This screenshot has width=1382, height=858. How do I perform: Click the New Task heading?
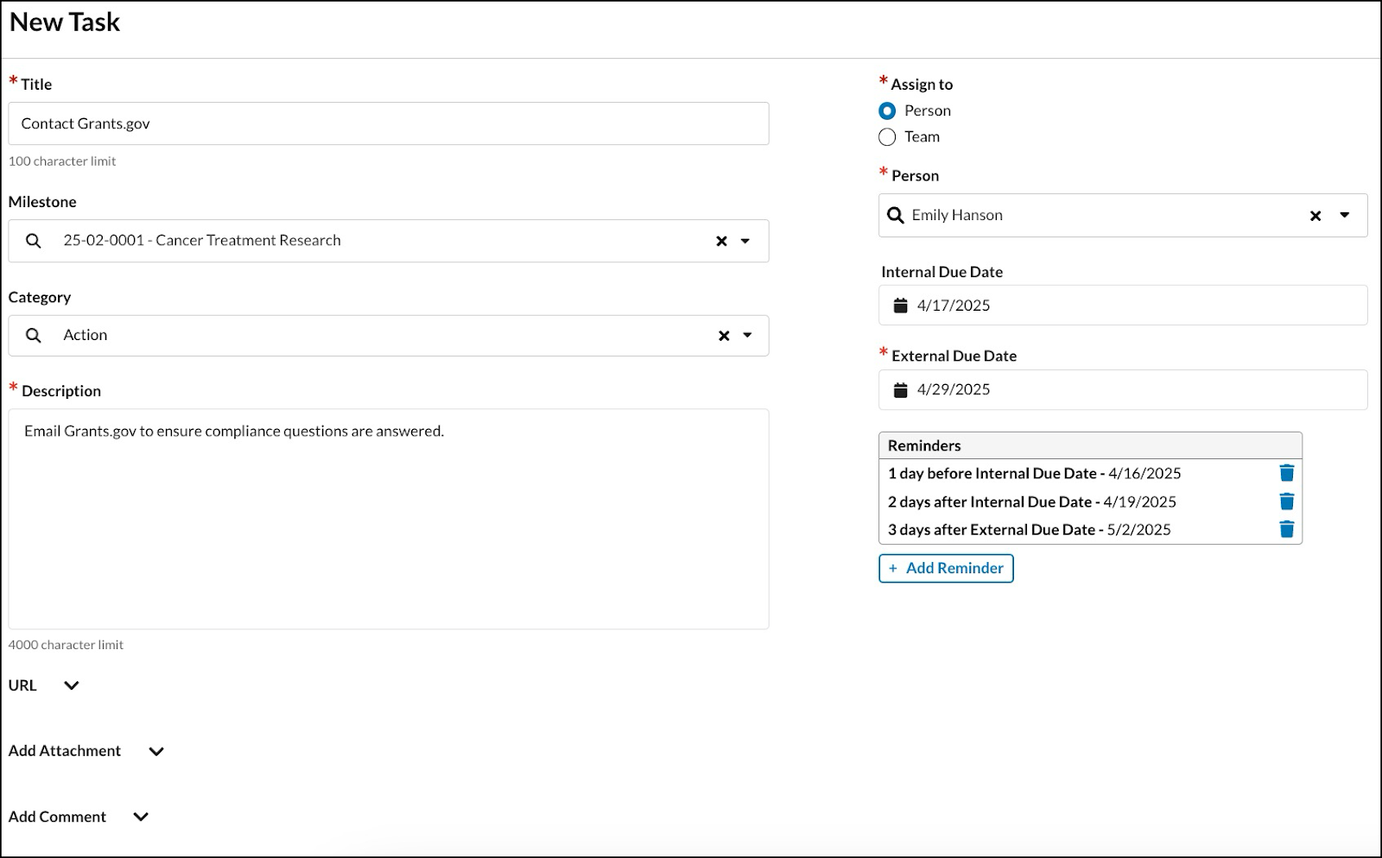[65, 22]
